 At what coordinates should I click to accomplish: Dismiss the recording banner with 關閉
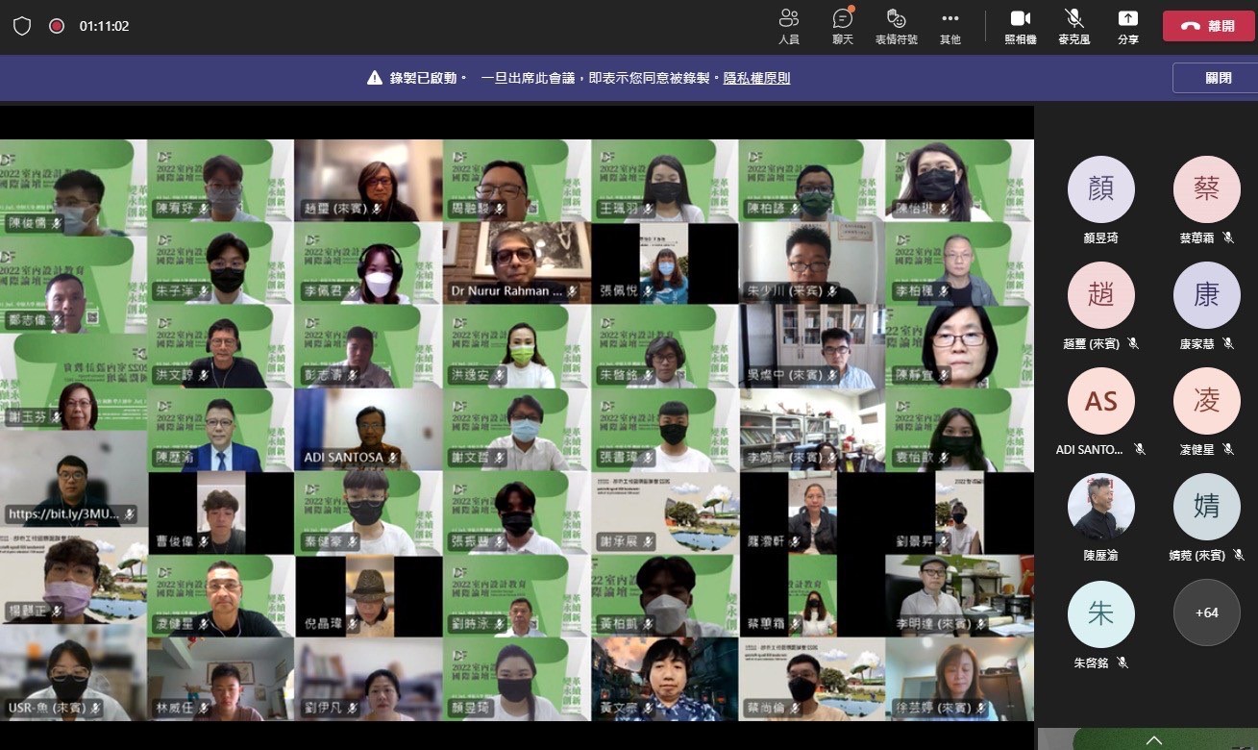click(x=1219, y=78)
